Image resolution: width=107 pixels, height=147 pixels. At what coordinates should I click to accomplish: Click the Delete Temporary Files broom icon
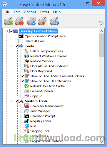pyautogui.click(x=27, y=51)
